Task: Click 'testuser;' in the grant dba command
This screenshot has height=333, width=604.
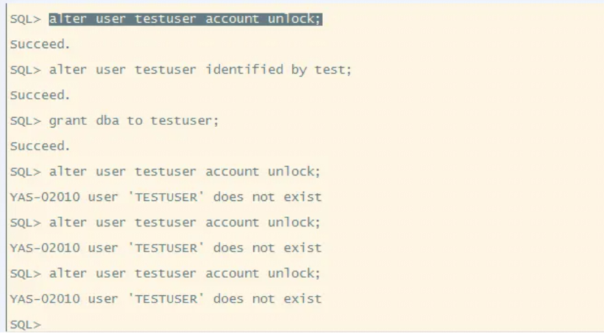Action: (x=184, y=121)
